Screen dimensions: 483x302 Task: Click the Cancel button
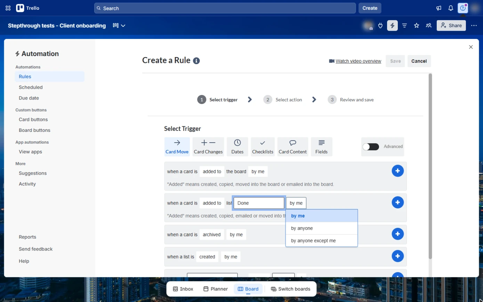click(x=419, y=61)
